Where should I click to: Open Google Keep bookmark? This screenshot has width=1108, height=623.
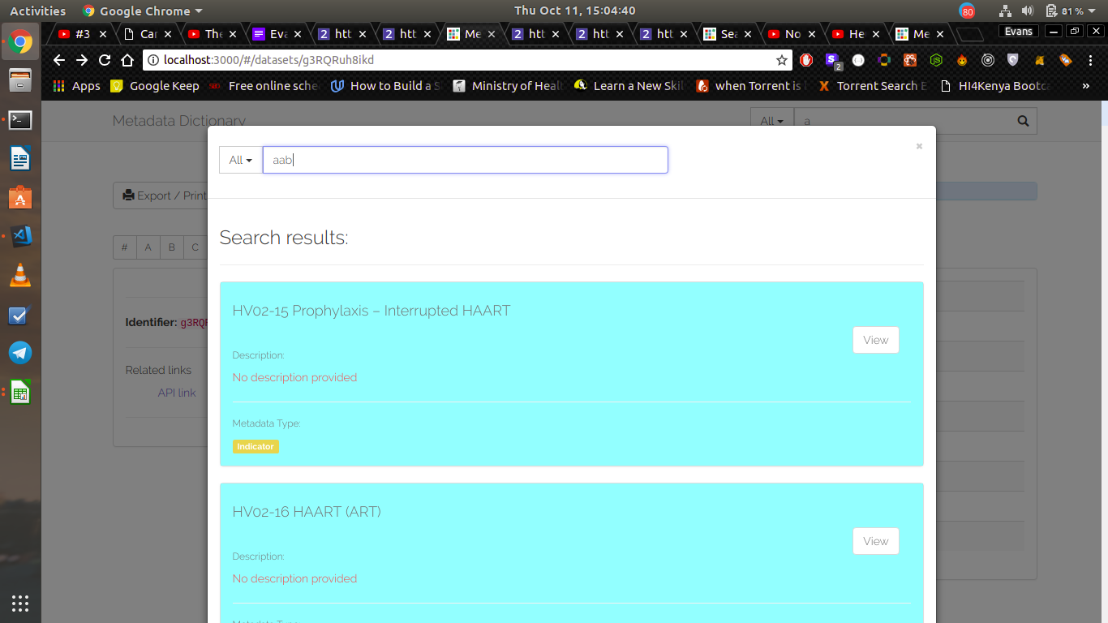tap(155, 85)
